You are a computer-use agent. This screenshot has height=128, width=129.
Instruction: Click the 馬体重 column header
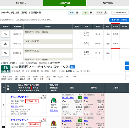point(115,26)
